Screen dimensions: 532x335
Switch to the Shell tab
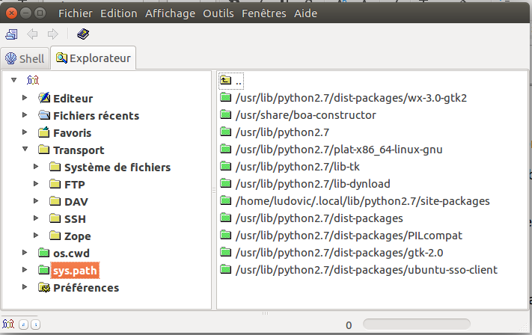[x=25, y=58]
